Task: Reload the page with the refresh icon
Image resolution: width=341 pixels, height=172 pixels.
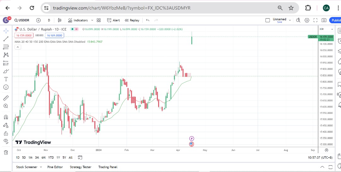Action: tap(32, 8)
